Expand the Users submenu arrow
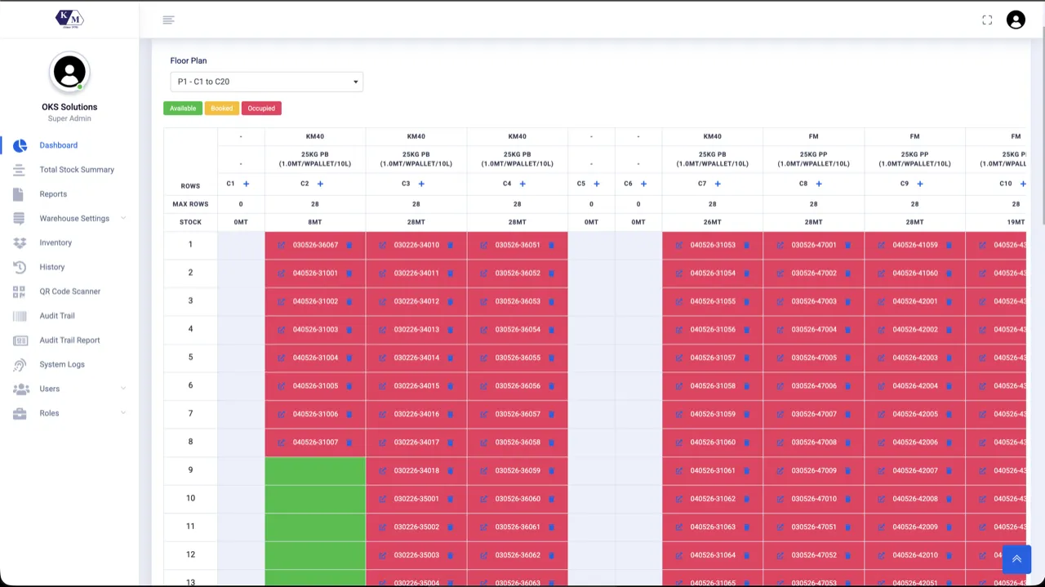Screen dimensions: 1045x587 (123, 389)
